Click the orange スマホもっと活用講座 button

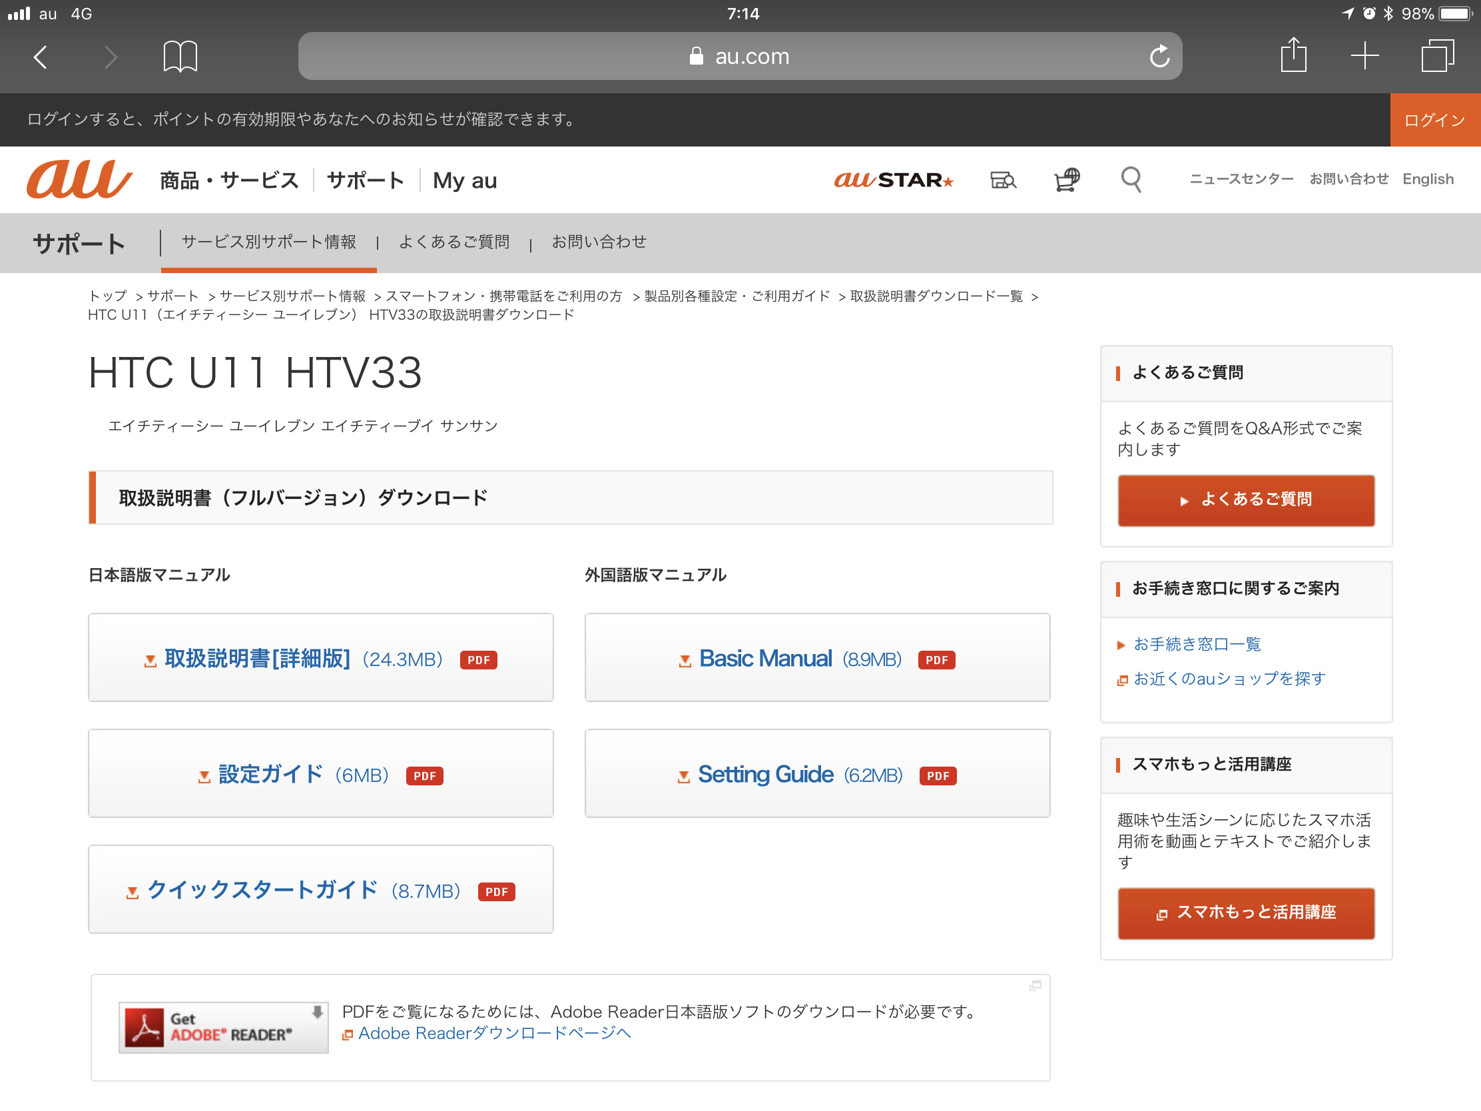(1246, 913)
